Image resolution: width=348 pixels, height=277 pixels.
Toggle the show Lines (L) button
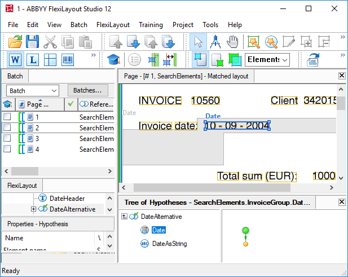[x=33, y=59]
